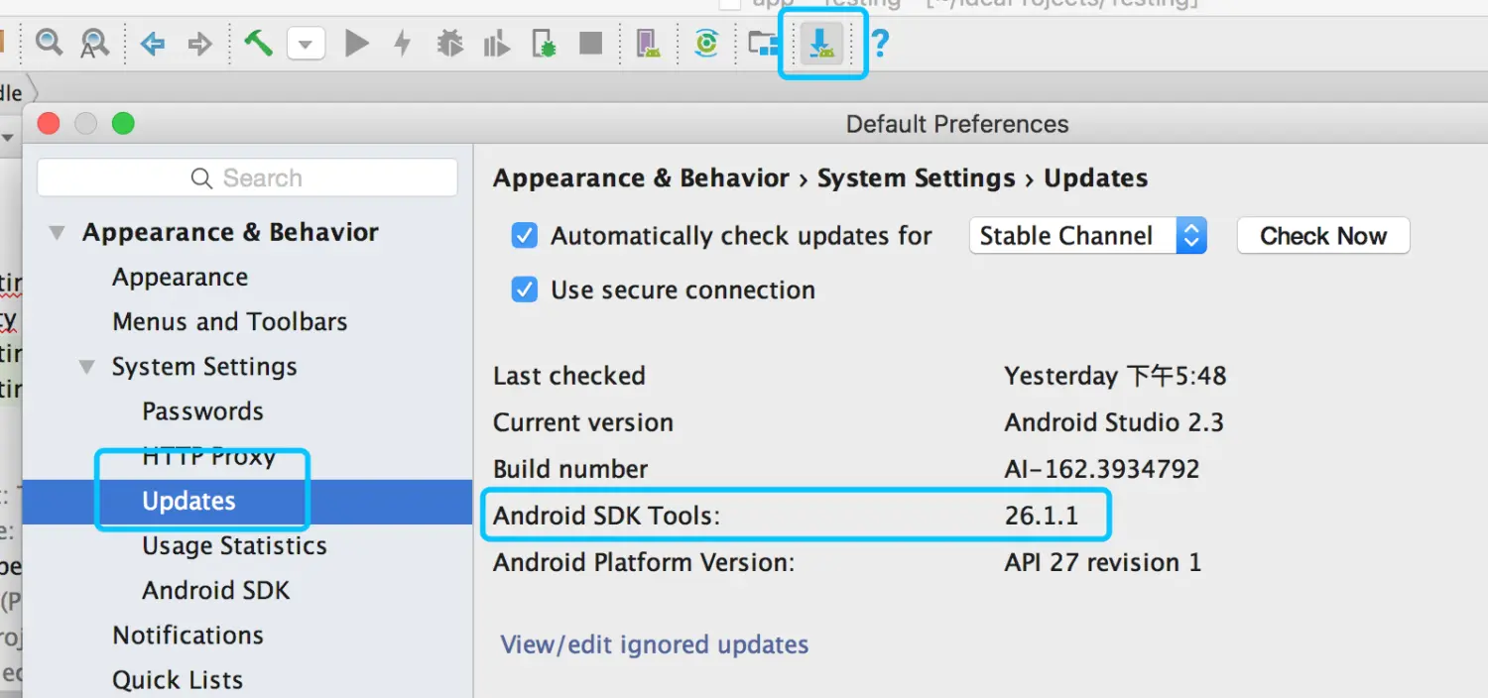Image resolution: width=1488 pixels, height=698 pixels.
Task: Open the run configuration dropdown
Action: pyautogui.click(x=306, y=44)
